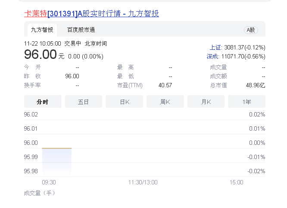Image resolution: width=287 pixels, height=208 pixels.
Task: Click the 成交量(手) label below chart
Action: click(40, 193)
